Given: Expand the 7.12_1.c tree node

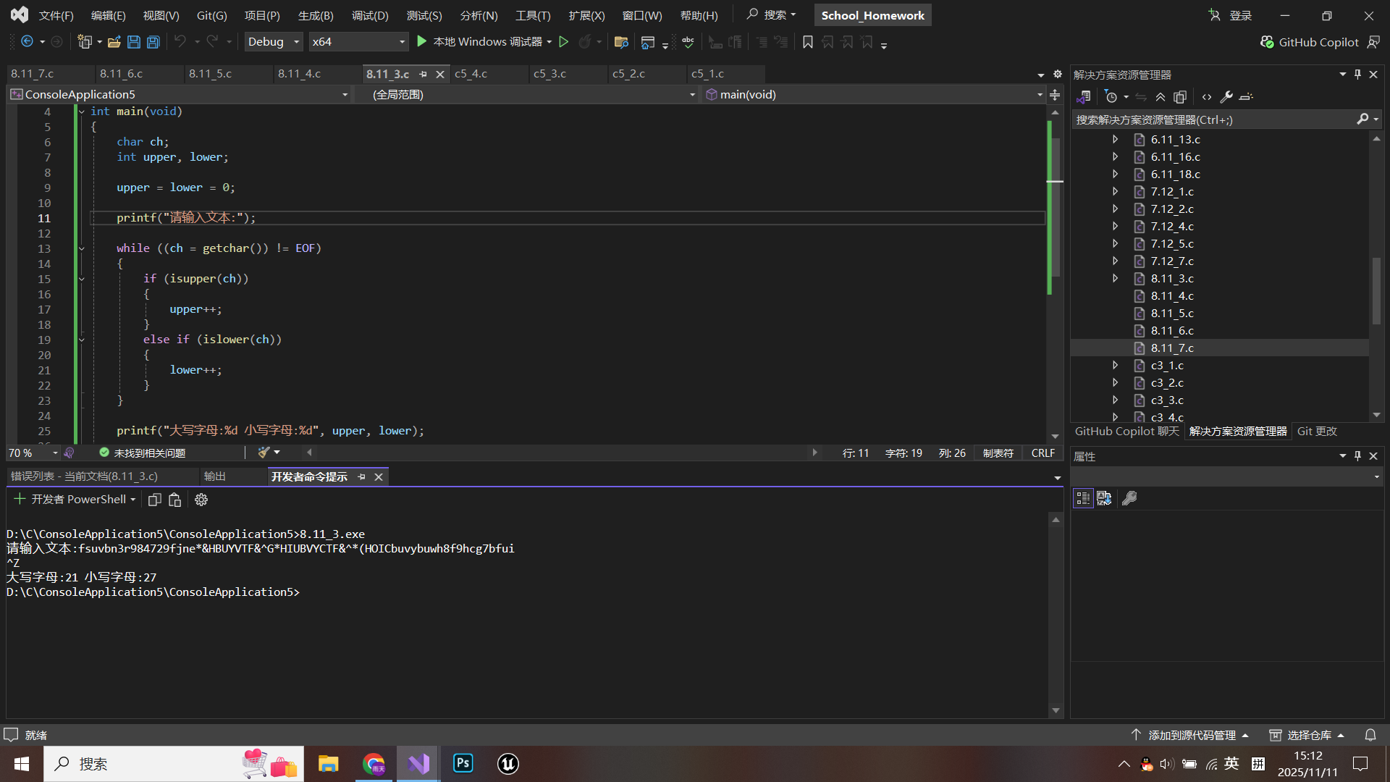Looking at the screenshot, I should [x=1116, y=192].
